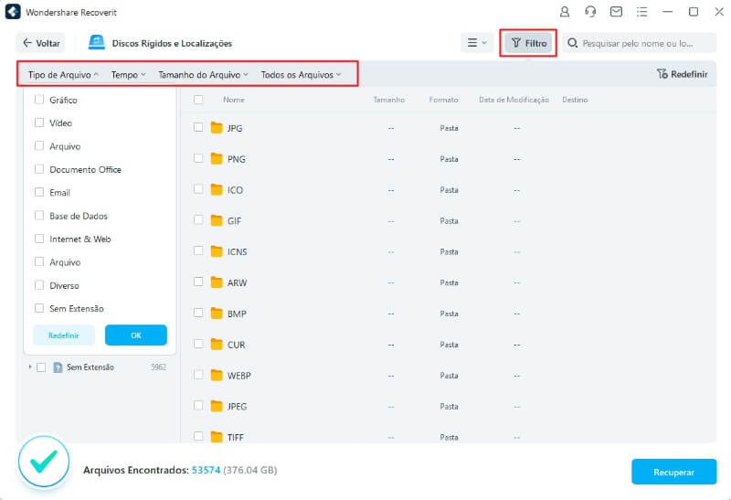Open the Todos os Arquivos dropdown
This screenshot has width=731, height=500.
coord(301,75)
